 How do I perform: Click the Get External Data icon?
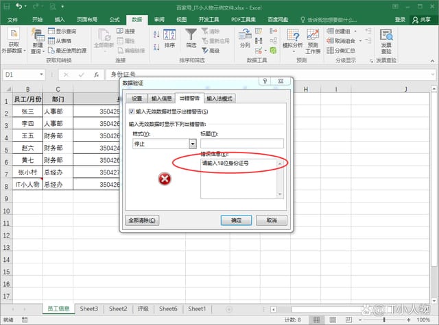(14, 34)
